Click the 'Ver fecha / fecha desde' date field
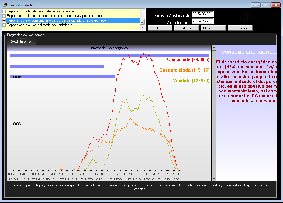Viewport: 283px width, 203px height. tap(202, 14)
